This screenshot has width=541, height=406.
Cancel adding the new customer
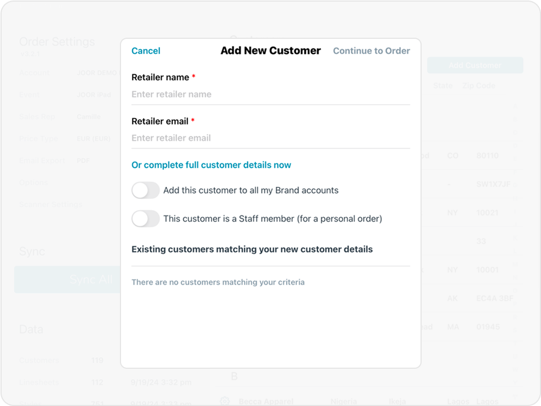click(x=146, y=51)
